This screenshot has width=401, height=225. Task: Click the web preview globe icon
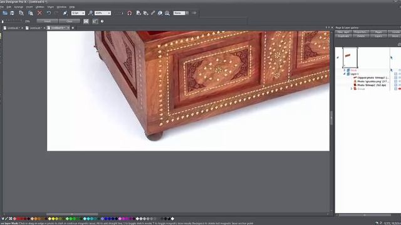pos(160,13)
